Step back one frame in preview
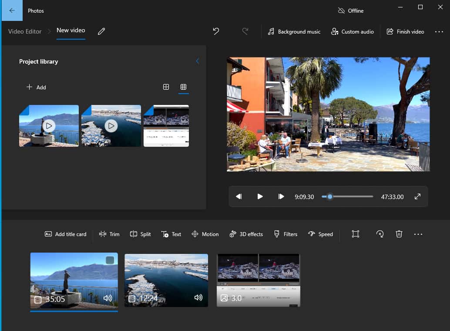 click(238, 197)
